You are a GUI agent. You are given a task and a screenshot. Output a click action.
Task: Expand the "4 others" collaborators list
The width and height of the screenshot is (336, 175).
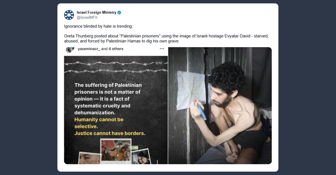pyautogui.click(x=116, y=49)
